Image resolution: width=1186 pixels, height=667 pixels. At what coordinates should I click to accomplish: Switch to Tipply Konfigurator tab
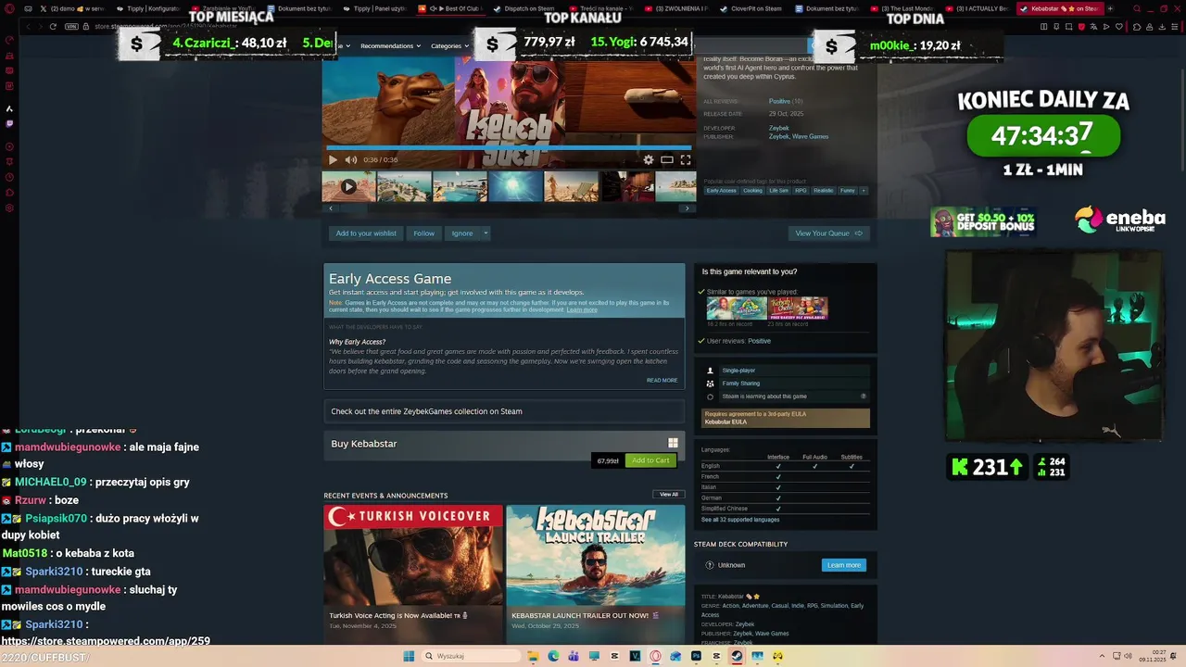(148, 8)
